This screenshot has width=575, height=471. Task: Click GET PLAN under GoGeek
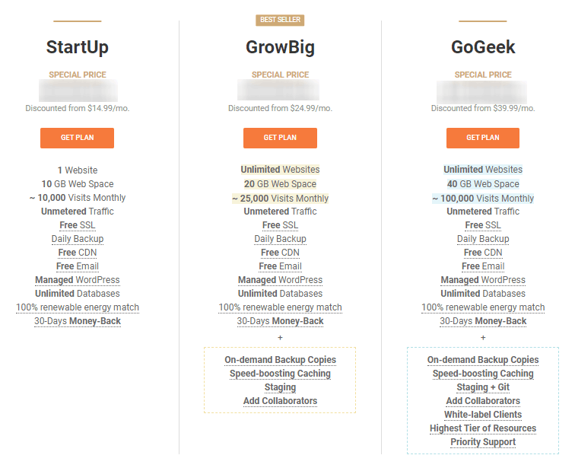482,138
